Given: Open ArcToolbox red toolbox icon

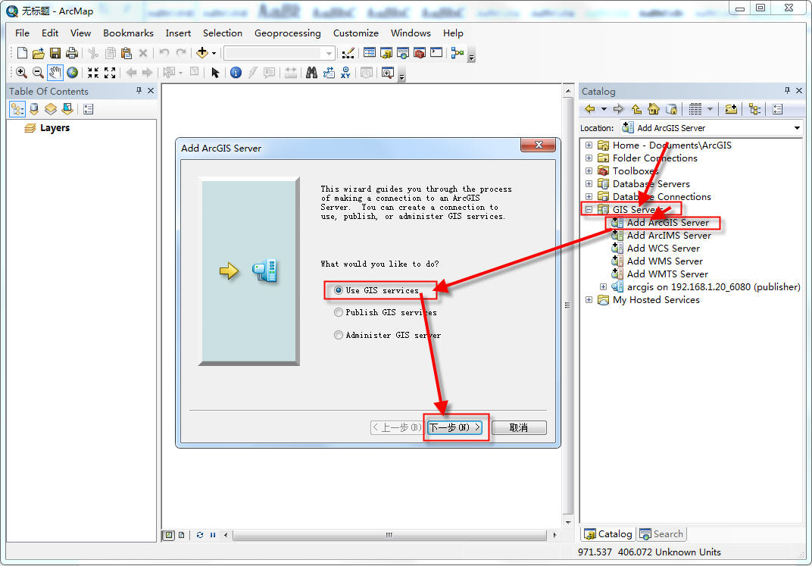Looking at the screenshot, I should tap(420, 53).
